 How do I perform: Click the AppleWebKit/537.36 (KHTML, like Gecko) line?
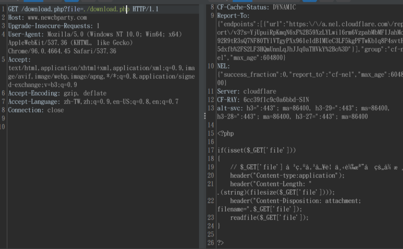coord(70,43)
